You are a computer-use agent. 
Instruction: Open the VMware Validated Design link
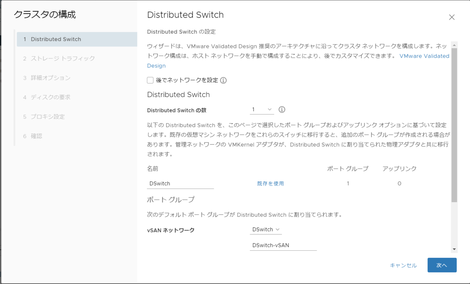tap(424, 56)
